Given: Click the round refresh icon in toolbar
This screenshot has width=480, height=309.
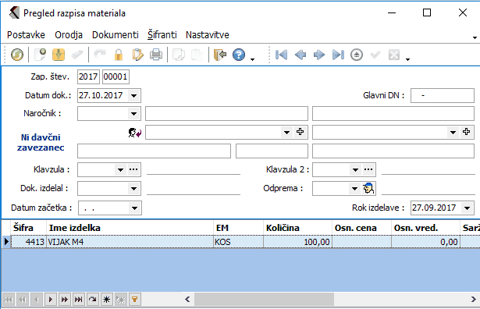Looking at the screenshot, I should point(17,55).
